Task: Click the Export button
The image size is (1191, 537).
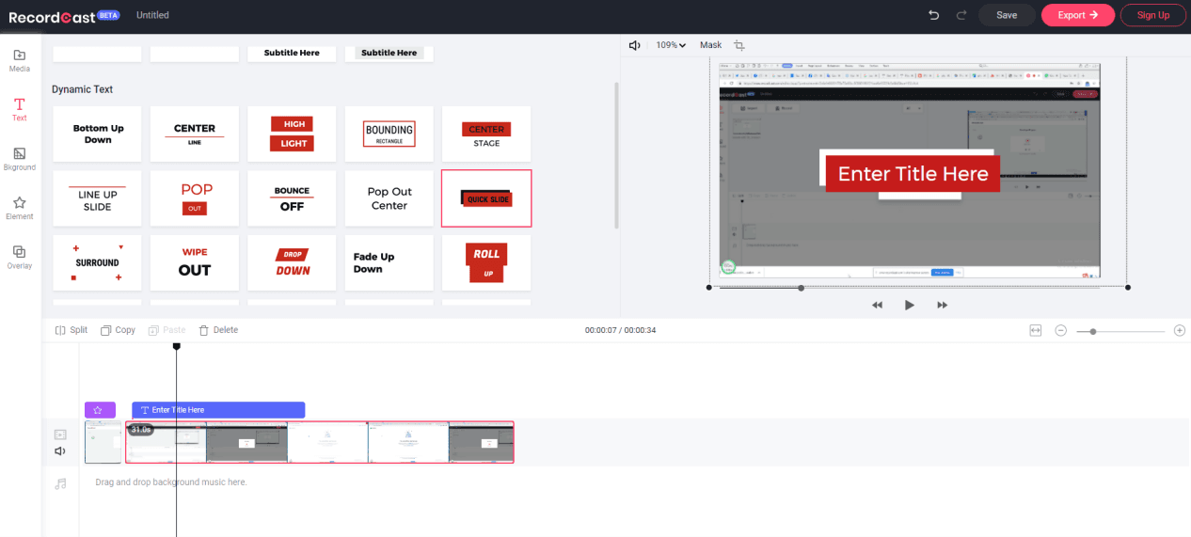Action: tap(1077, 15)
